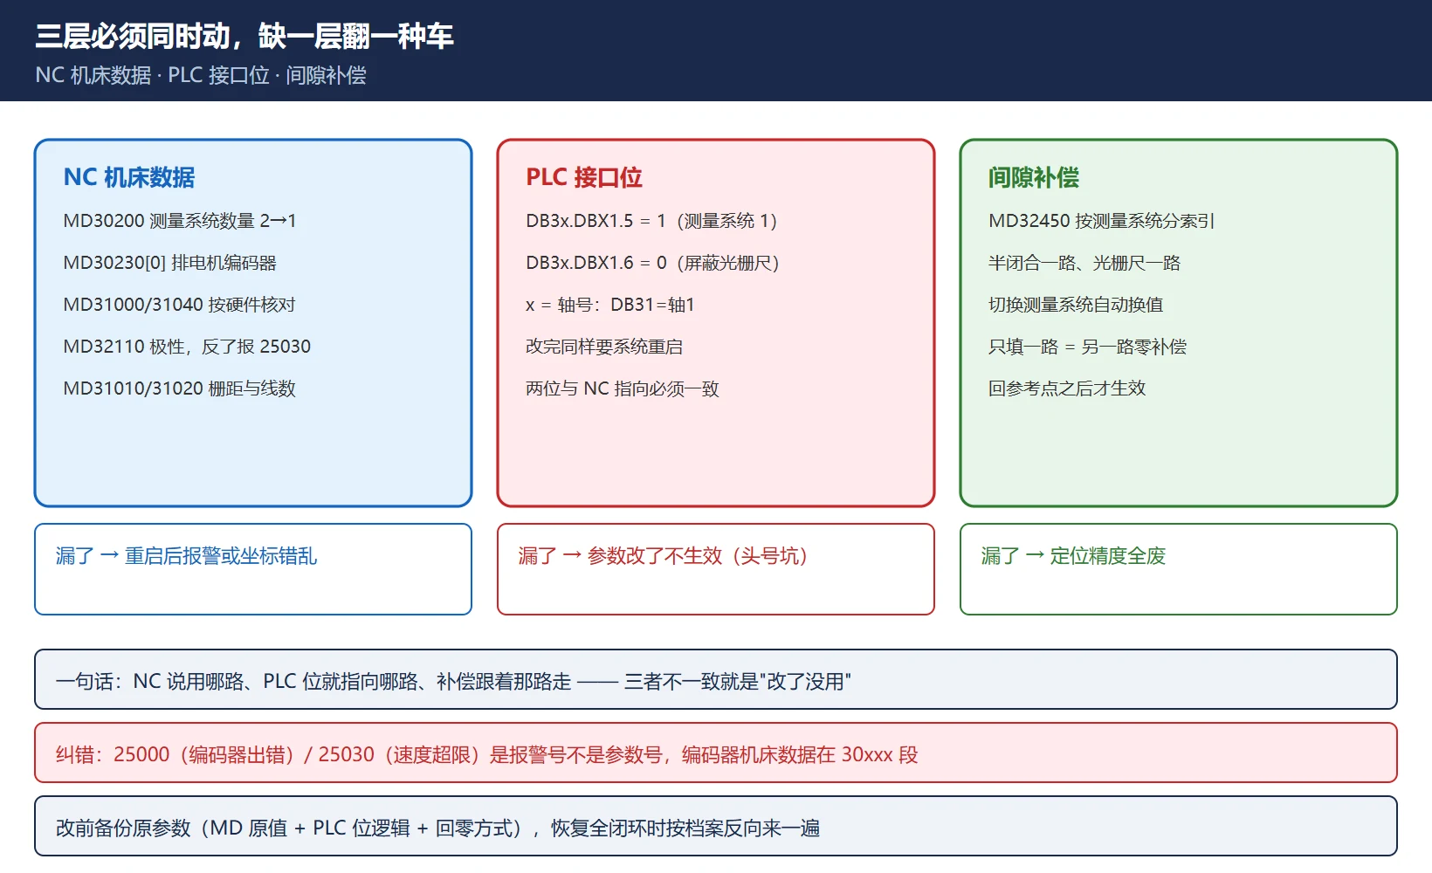Click line MD31010/31020 栅距与线数
1432x873 pixels.
179,388
